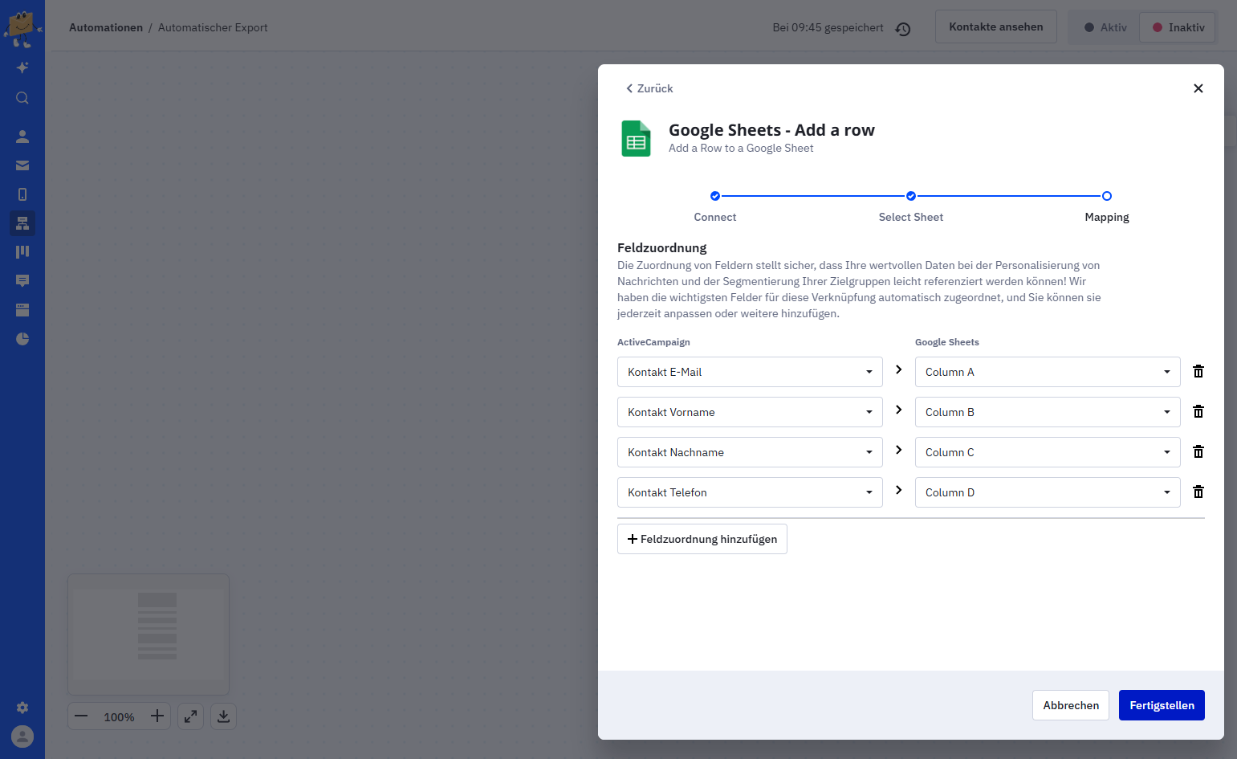Open the Automations icon in the sidebar
The width and height of the screenshot is (1237, 759).
pos(22,223)
